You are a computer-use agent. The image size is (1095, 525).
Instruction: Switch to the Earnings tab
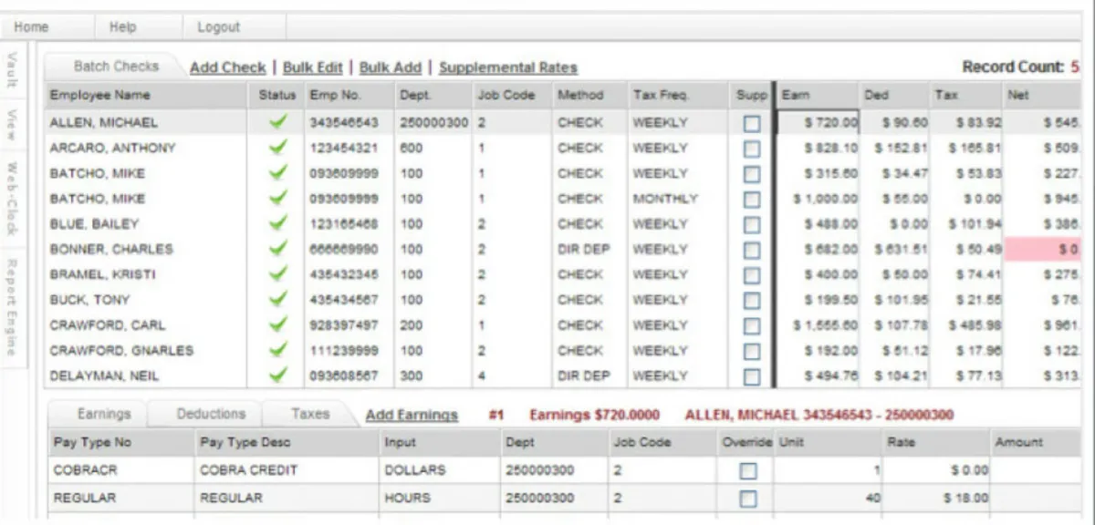pyautogui.click(x=103, y=414)
